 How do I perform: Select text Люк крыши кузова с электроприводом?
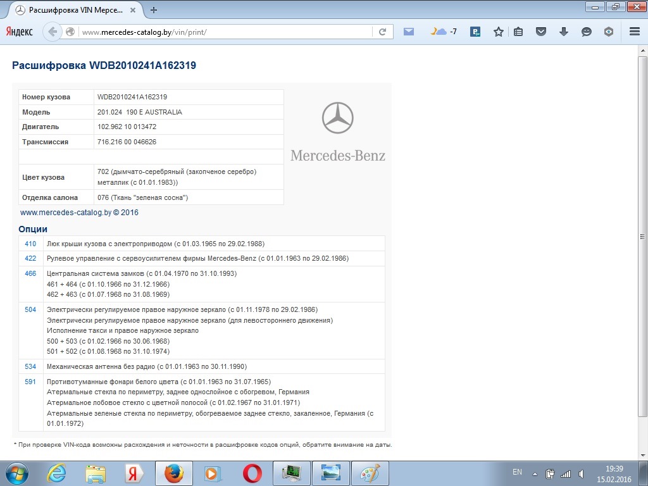(109, 244)
